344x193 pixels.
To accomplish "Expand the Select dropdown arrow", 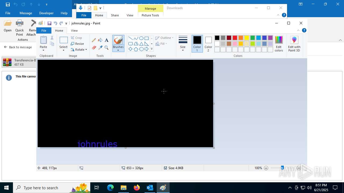I will point(63,50).
